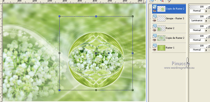Open blend mode dropdown of non-highlighted Copie de Raster 2
This screenshot has width=210, height=102.
pyautogui.click(x=206, y=40)
